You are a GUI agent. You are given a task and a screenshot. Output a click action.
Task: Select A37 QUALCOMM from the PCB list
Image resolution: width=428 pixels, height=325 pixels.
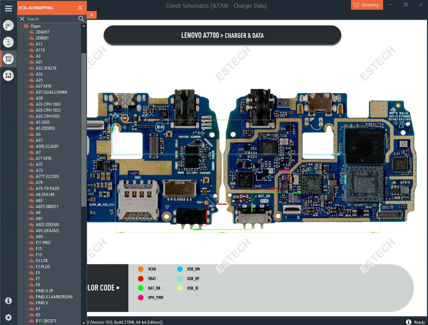point(51,92)
